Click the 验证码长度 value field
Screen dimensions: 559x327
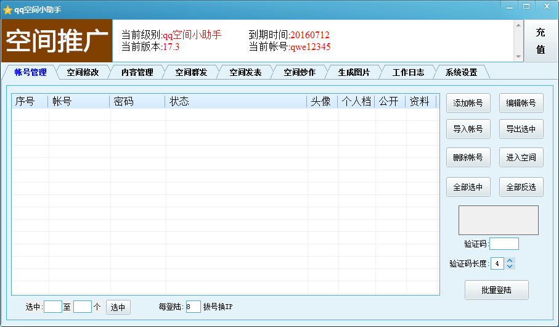tap(497, 263)
